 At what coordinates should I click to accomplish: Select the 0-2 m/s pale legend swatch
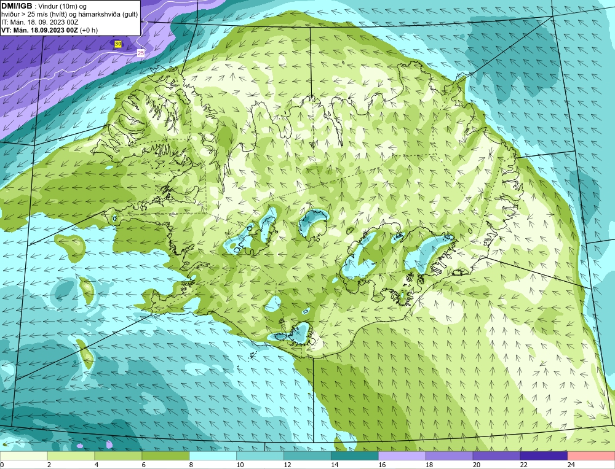point(23,455)
